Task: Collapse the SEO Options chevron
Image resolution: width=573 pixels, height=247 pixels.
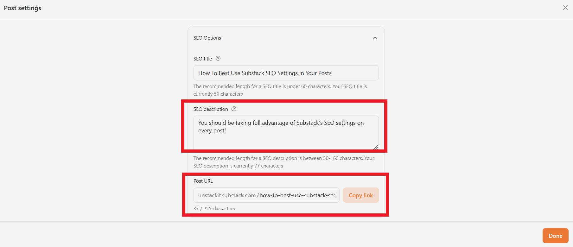Action: pos(375,38)
